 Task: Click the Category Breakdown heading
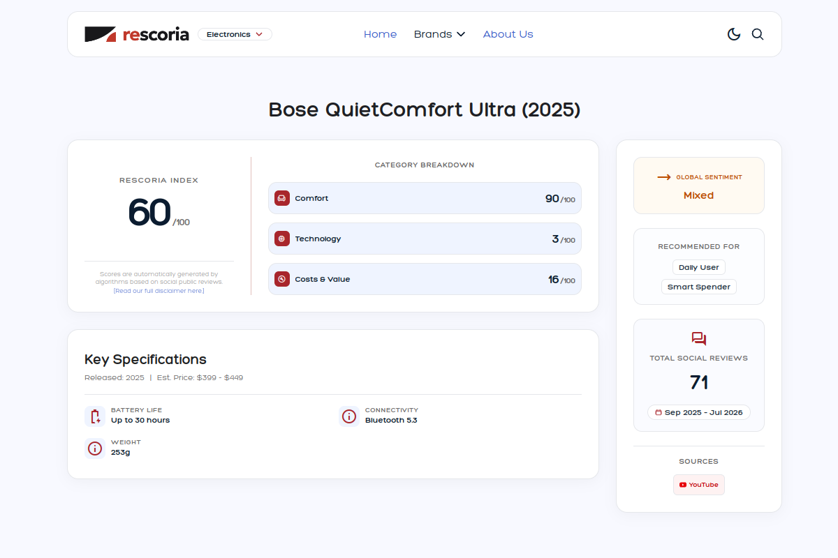pos(425,165)
